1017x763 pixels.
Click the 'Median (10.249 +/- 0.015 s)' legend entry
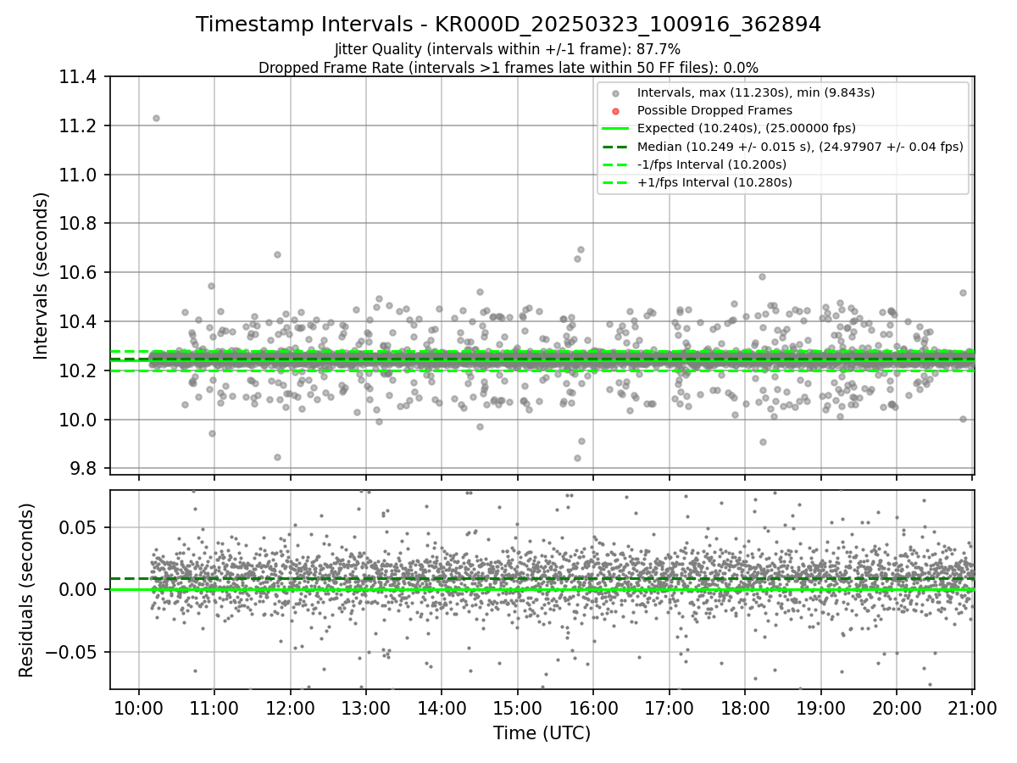(800, 146)
